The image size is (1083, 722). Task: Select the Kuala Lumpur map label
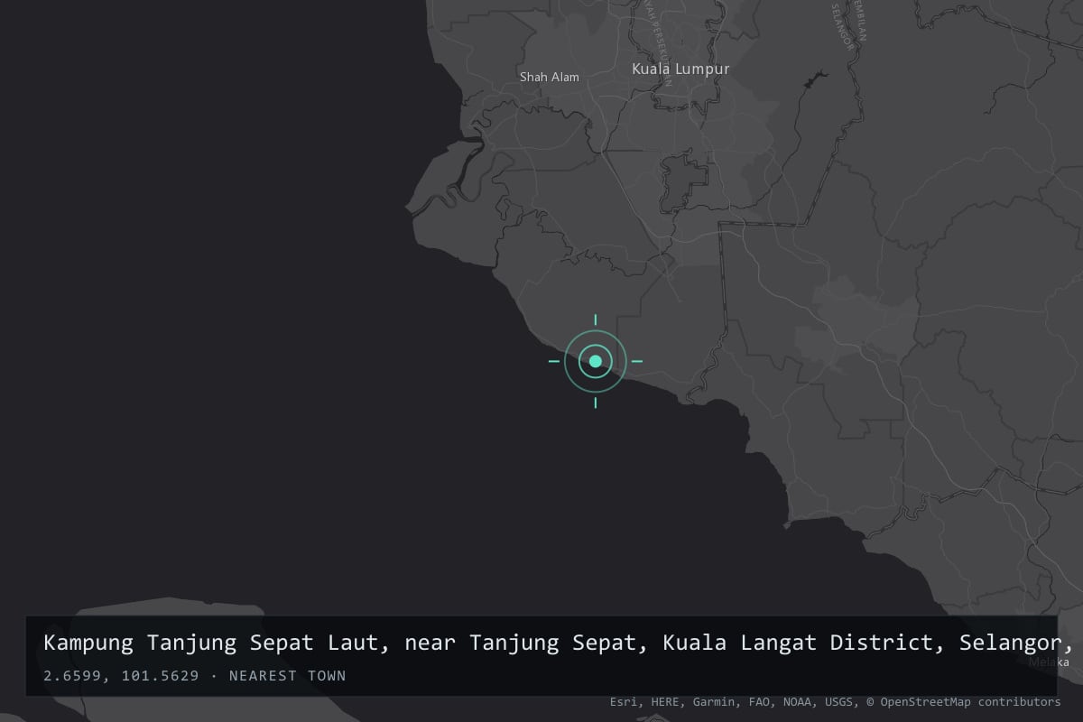[680, 69]
